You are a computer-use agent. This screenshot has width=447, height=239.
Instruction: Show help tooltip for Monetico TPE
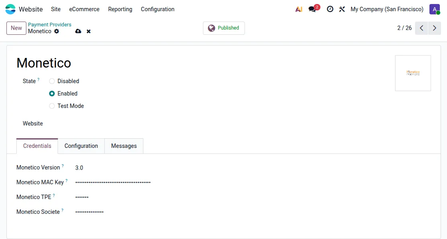[x=54, y=196]
